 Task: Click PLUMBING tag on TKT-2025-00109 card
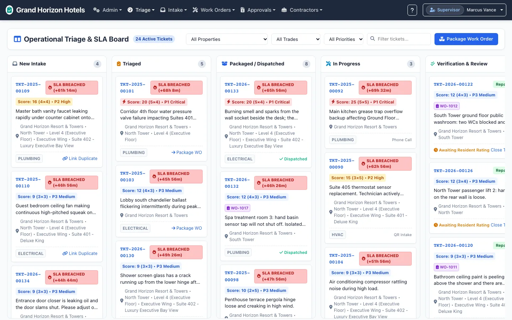coord(29,159)
